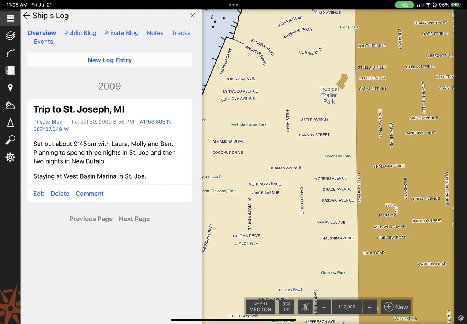This screenshot has width=467, height=324.
Task: Tap Tropical Trailer Park label on map
Action: point(329,95)
